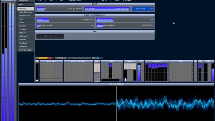Set the Density slider

point(65,20)
